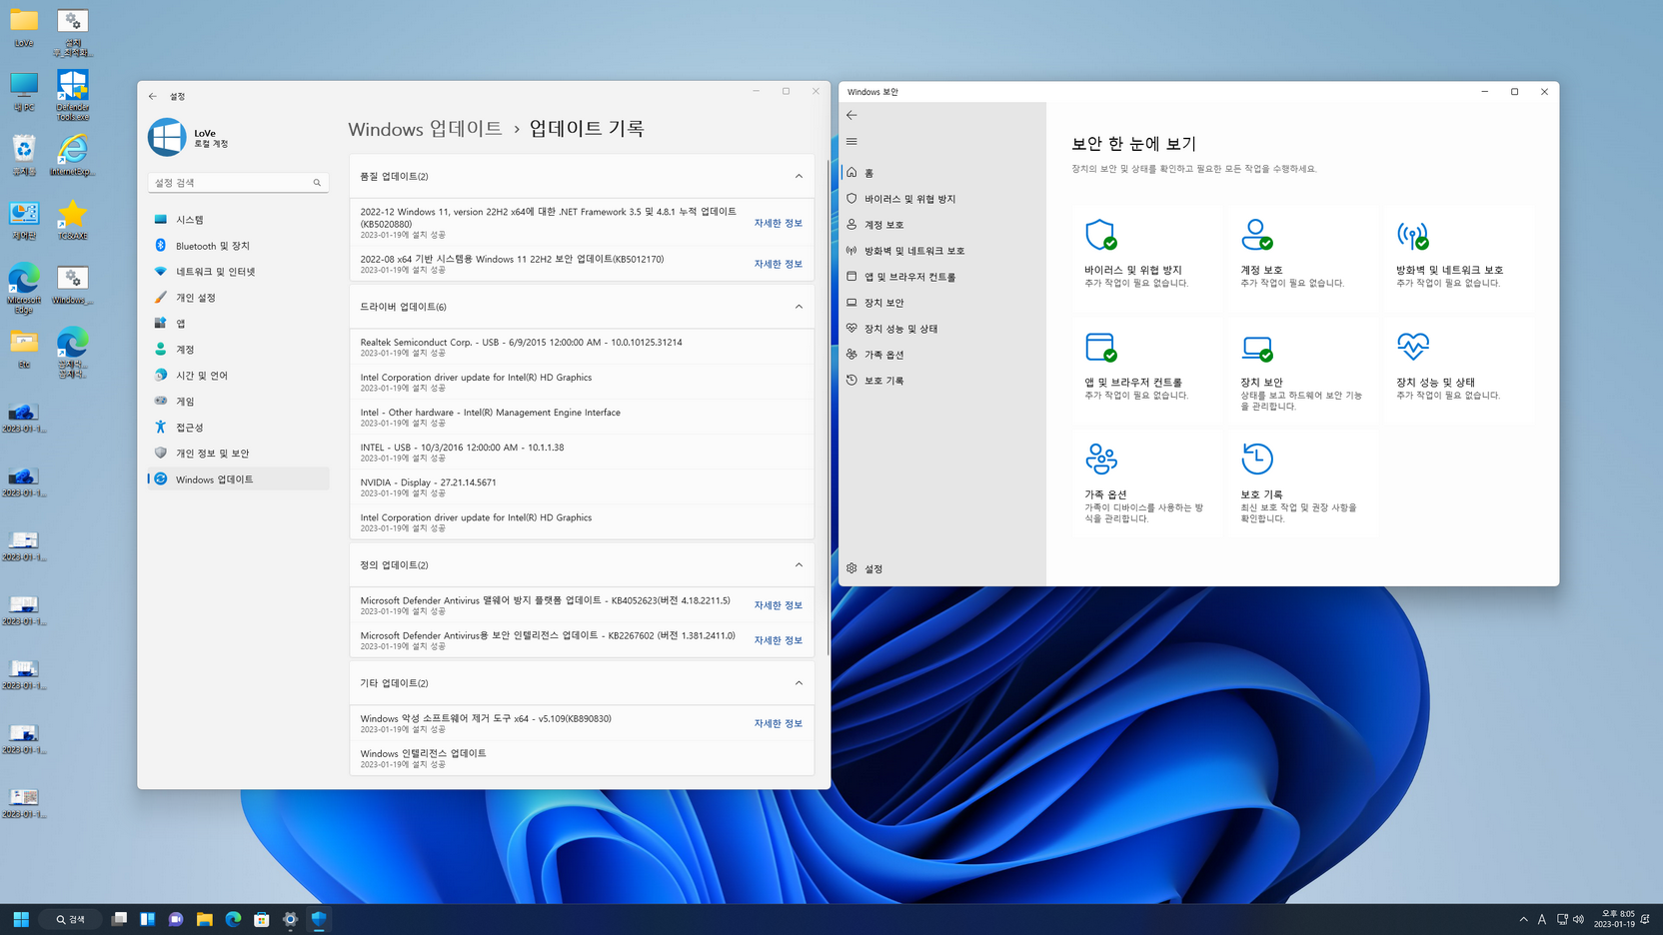
Task: Open 홈 in Windows 보안 sidebar
Action: click(x=942, y=173)
